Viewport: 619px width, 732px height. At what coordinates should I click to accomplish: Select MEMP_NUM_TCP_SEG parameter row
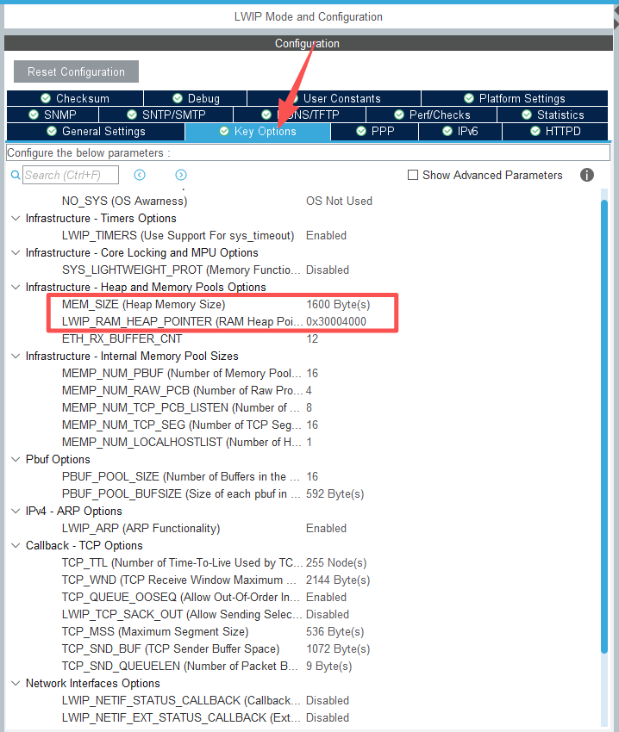point(190,425)
